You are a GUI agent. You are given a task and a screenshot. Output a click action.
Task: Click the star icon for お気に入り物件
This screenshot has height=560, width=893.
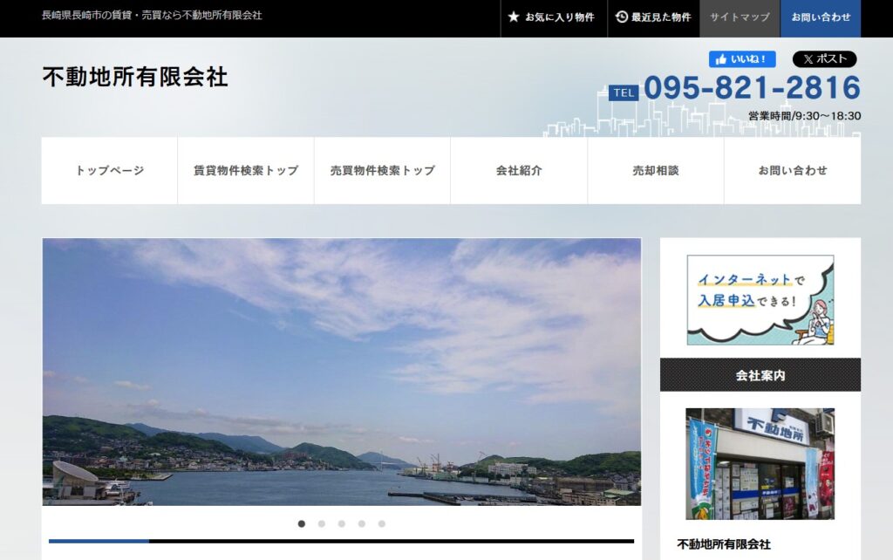click(x=514, y=17)
